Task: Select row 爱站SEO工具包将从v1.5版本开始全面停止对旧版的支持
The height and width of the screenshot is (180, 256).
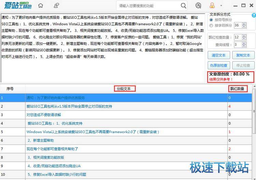Action: (x=126, y=106)
